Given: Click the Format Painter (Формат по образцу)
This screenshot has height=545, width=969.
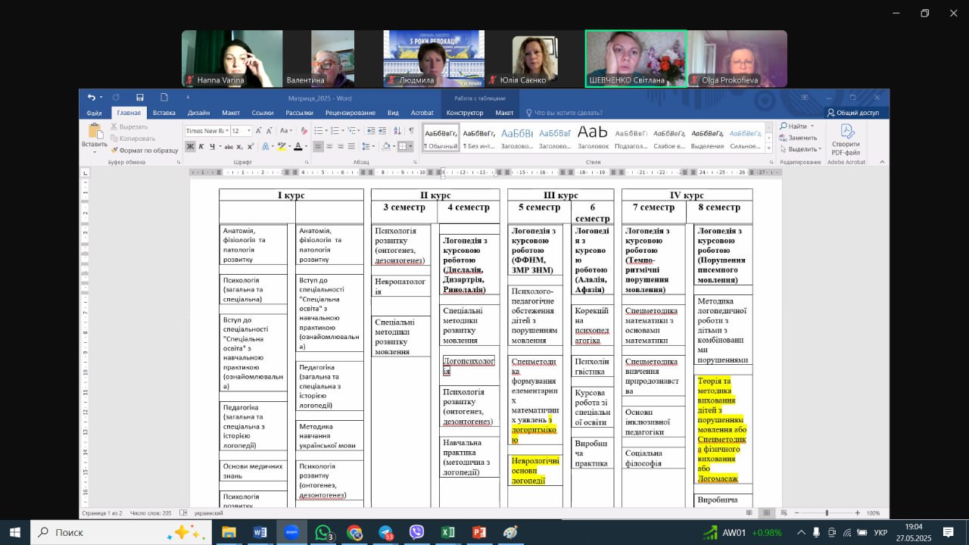Looking at the screenshot, I should pos(144,150).
